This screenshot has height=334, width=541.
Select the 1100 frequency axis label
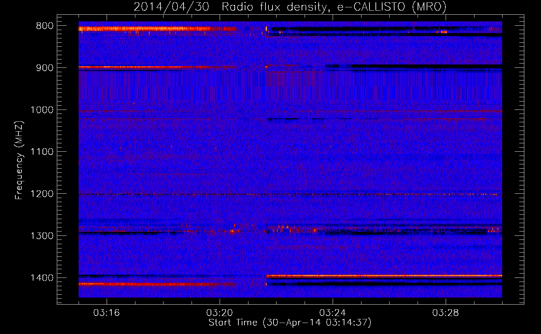42,152
